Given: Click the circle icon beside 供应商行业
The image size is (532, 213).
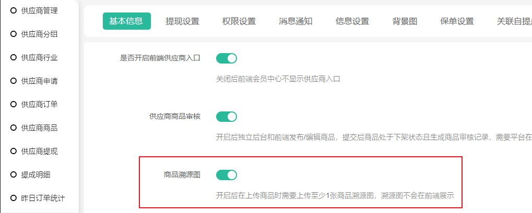Looking at the screenshot, I should [14, 57].
